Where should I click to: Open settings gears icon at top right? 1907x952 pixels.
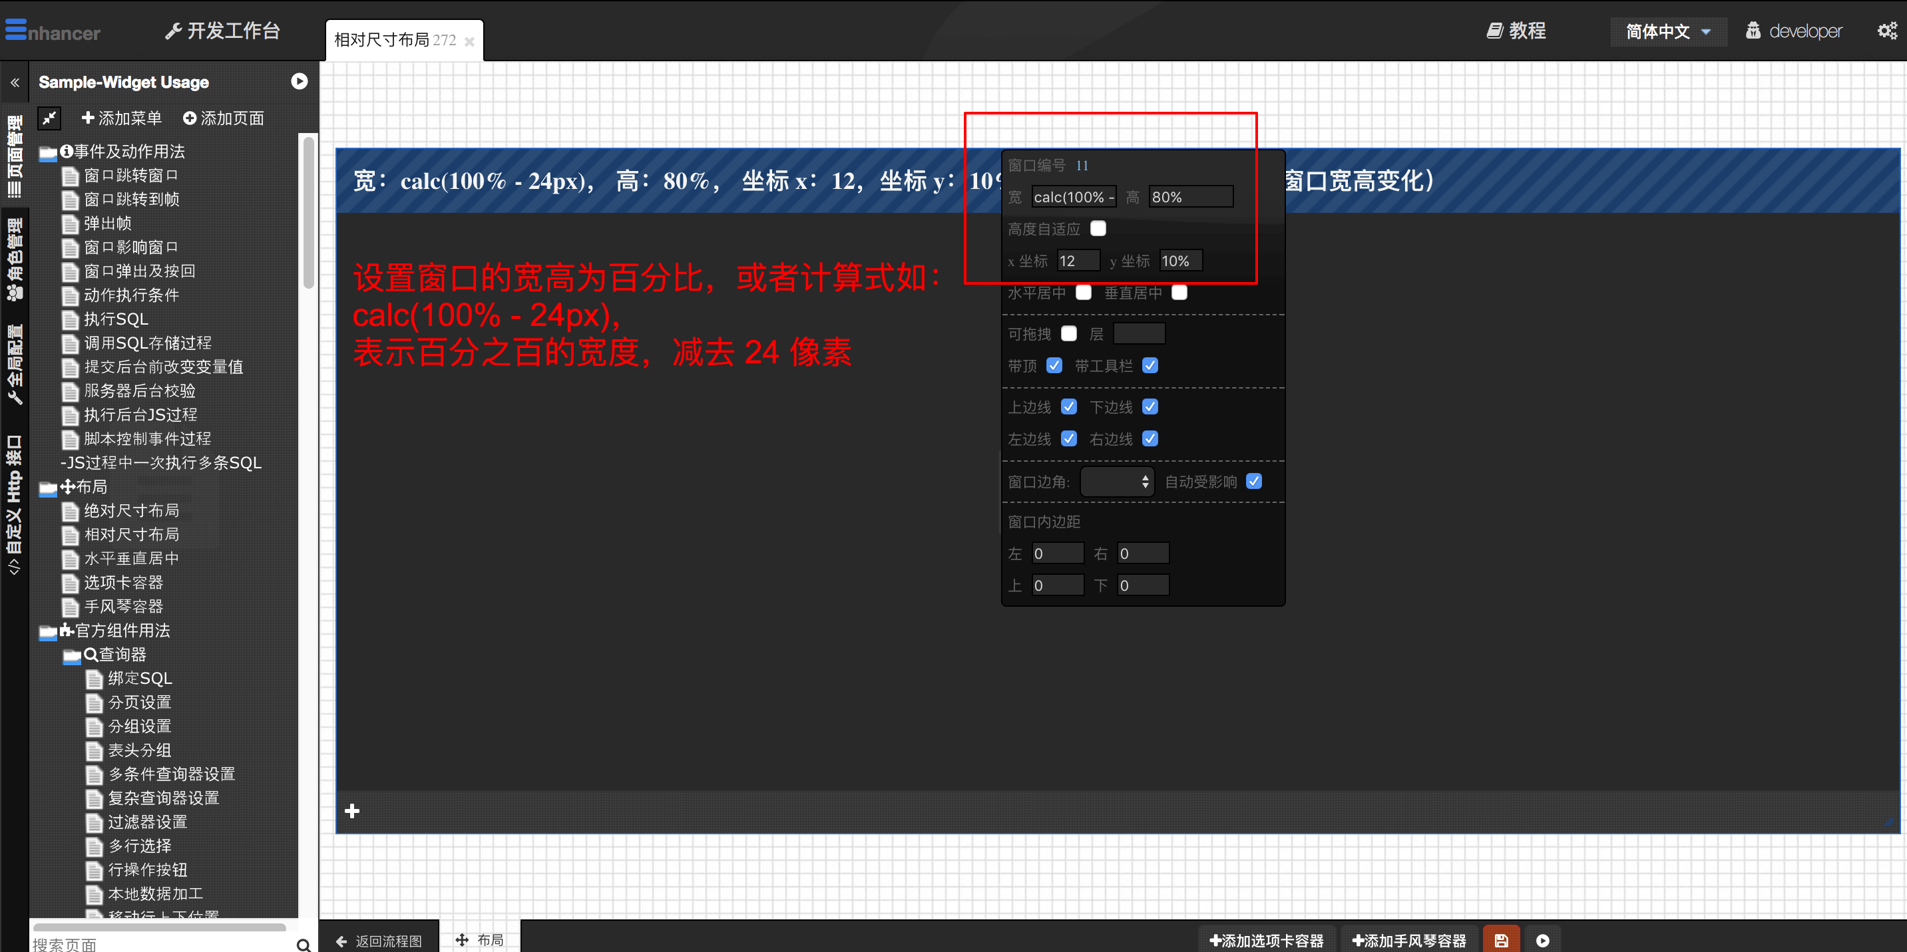(x=1887, y=31)
